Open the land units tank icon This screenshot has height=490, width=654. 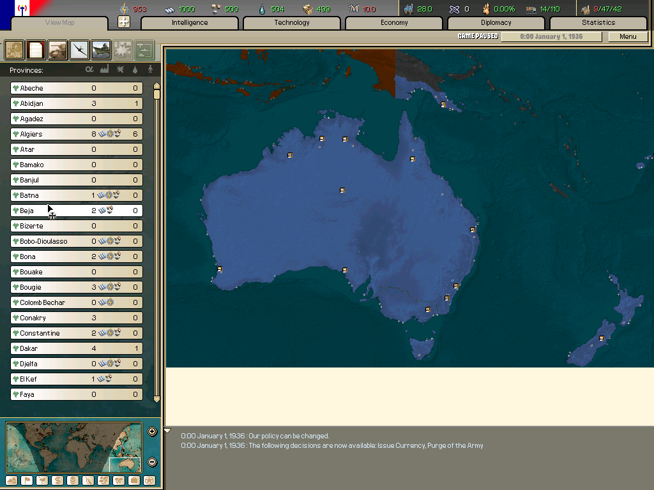click(57, 49)
